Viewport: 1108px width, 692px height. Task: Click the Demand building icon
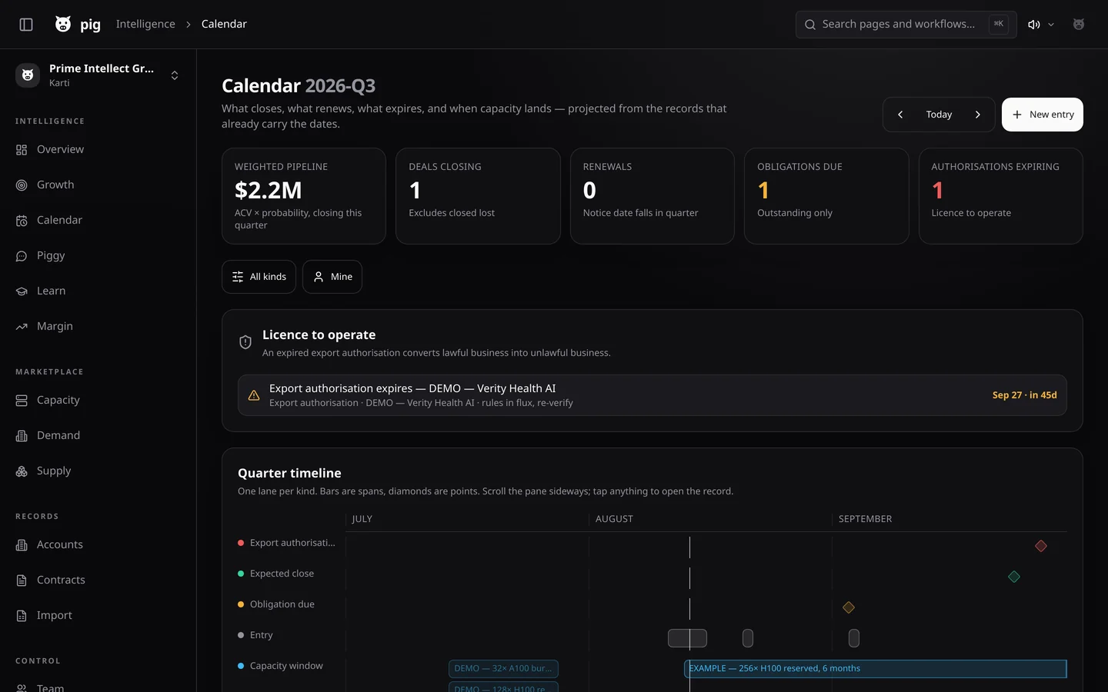[x=22, y=436]
